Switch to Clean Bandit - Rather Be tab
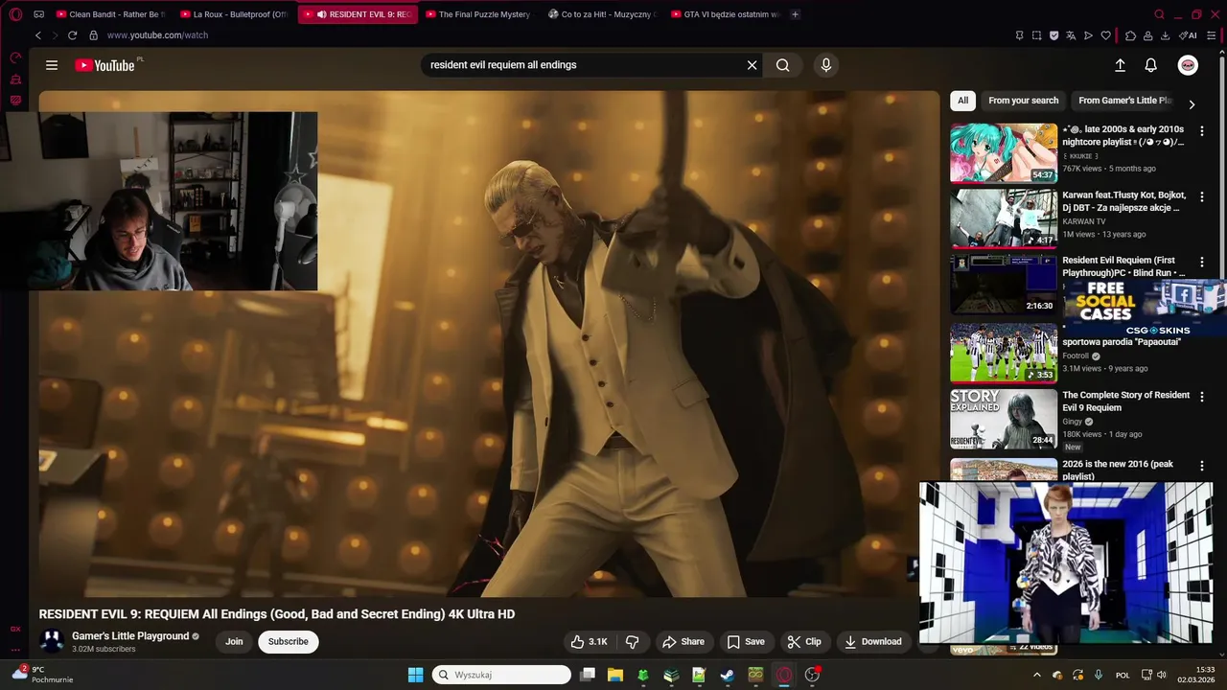The height and width of the screenshot is (690, 1227). click(110, 14)
